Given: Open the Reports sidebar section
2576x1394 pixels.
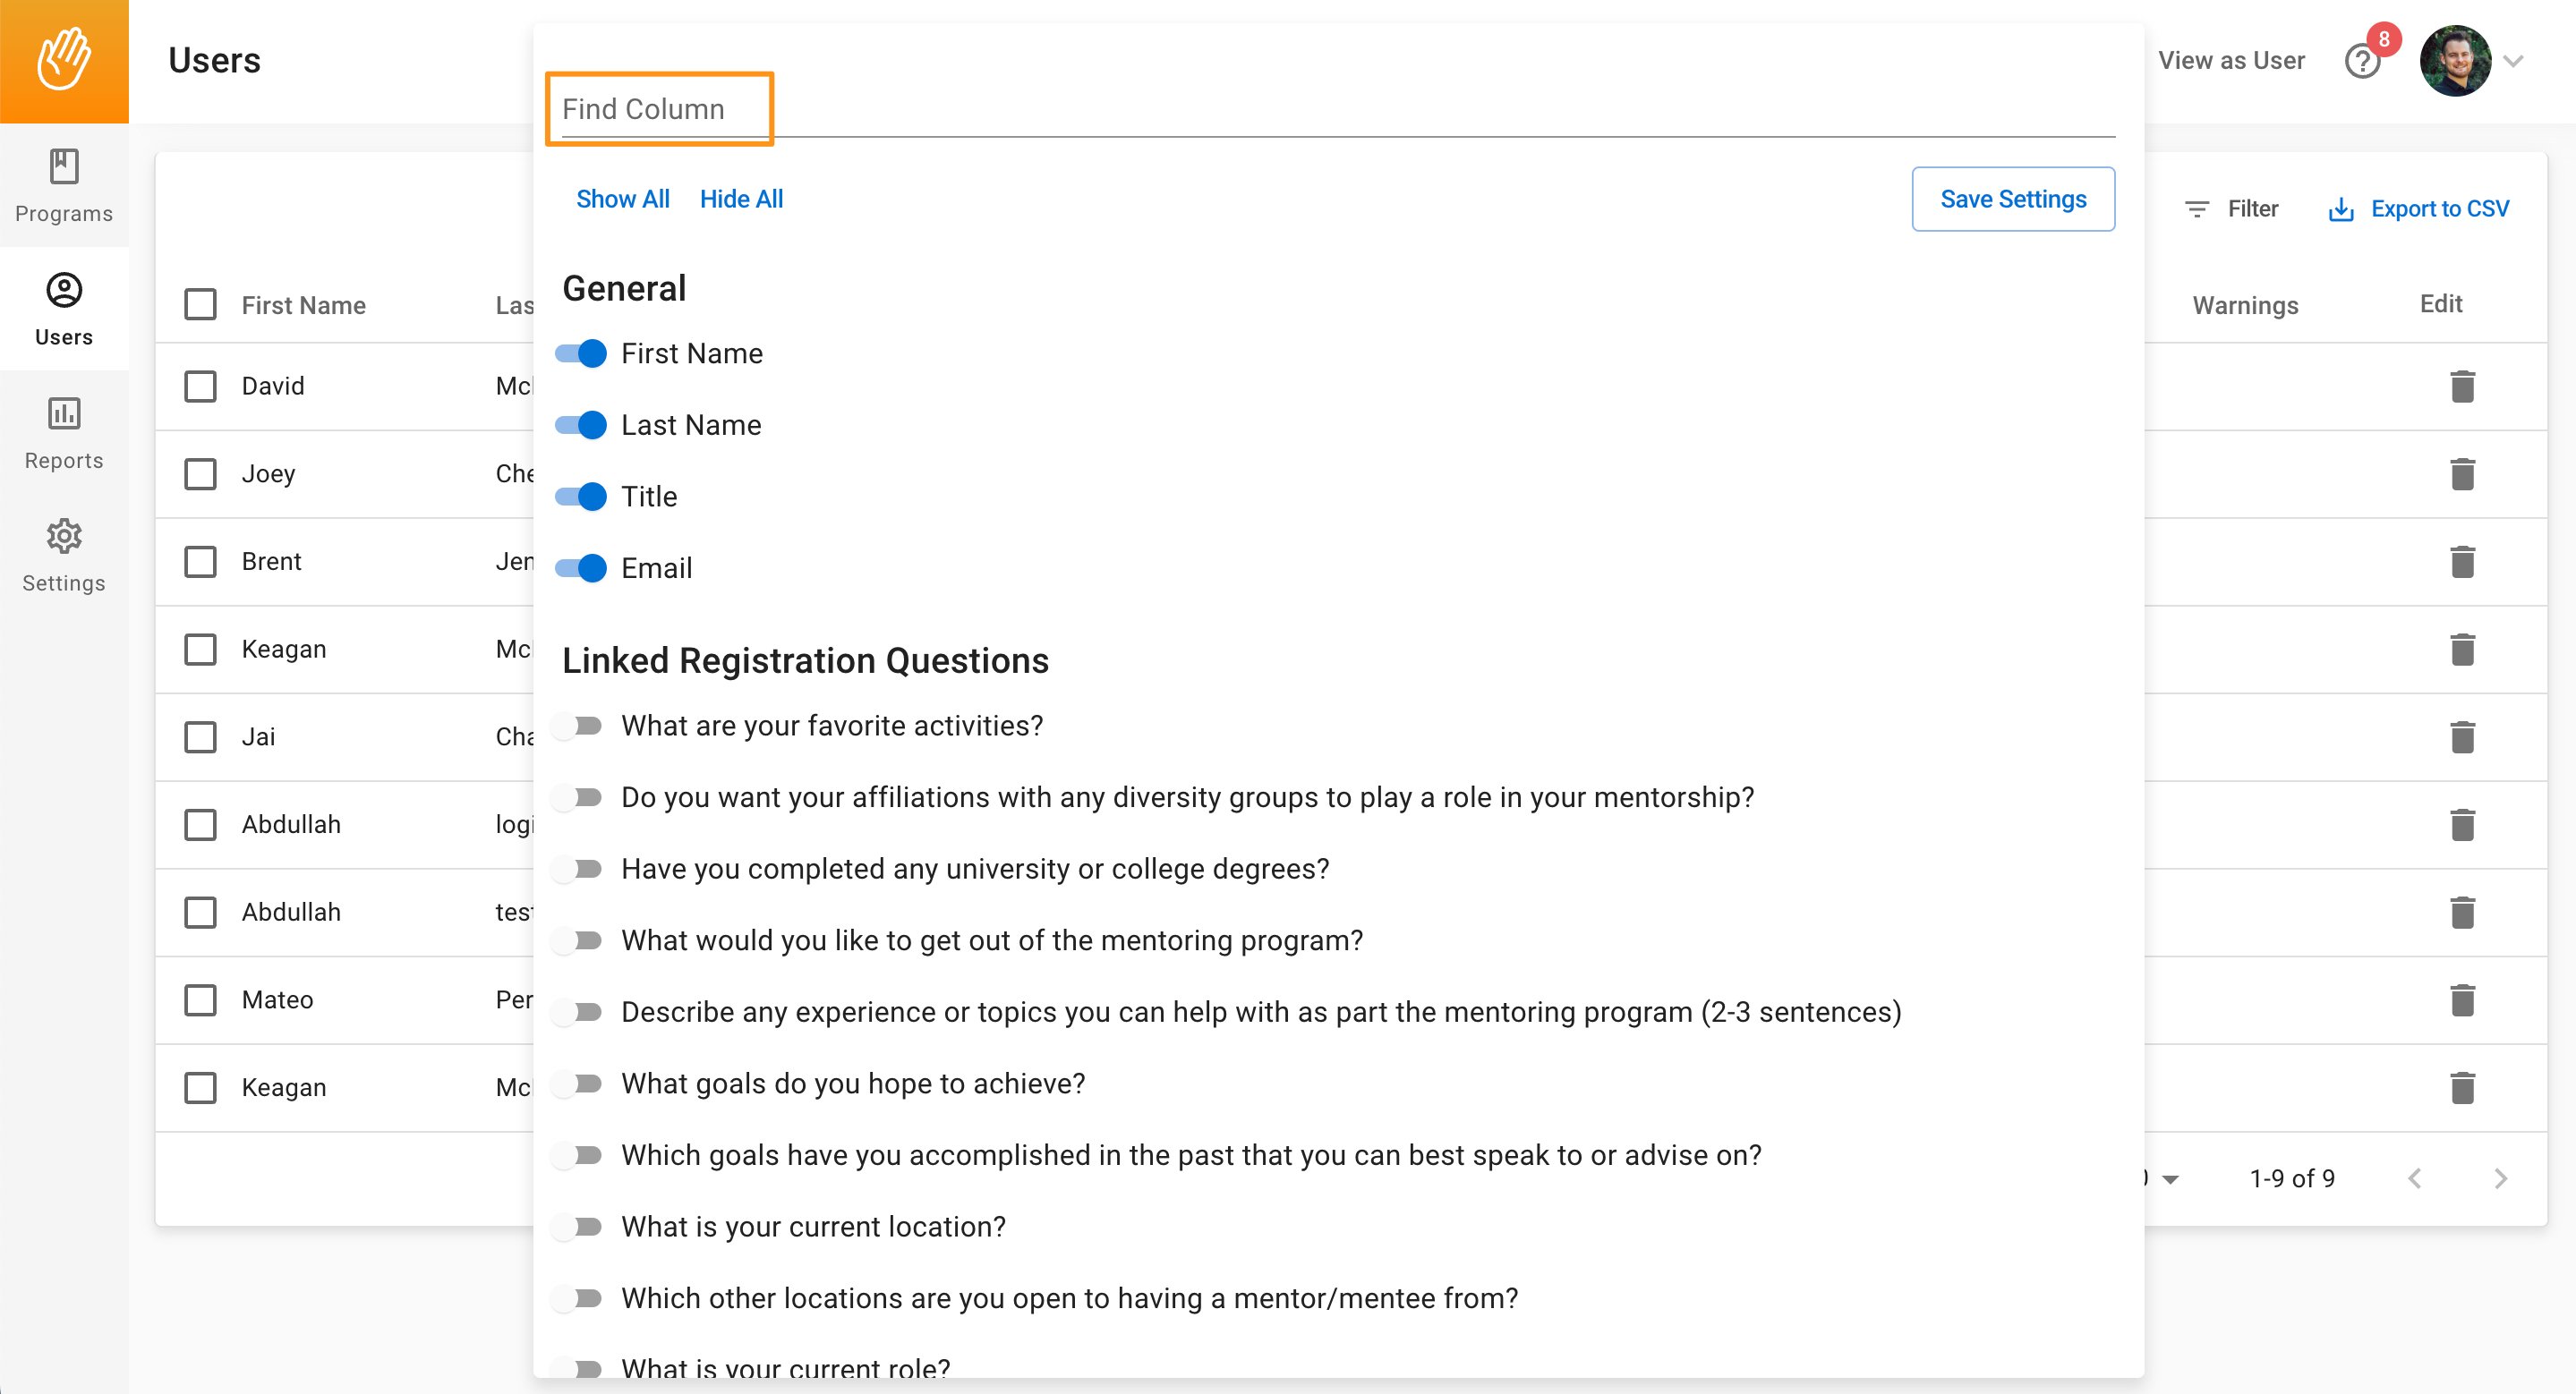Looking at the screenshot, I should click(64, 433).
